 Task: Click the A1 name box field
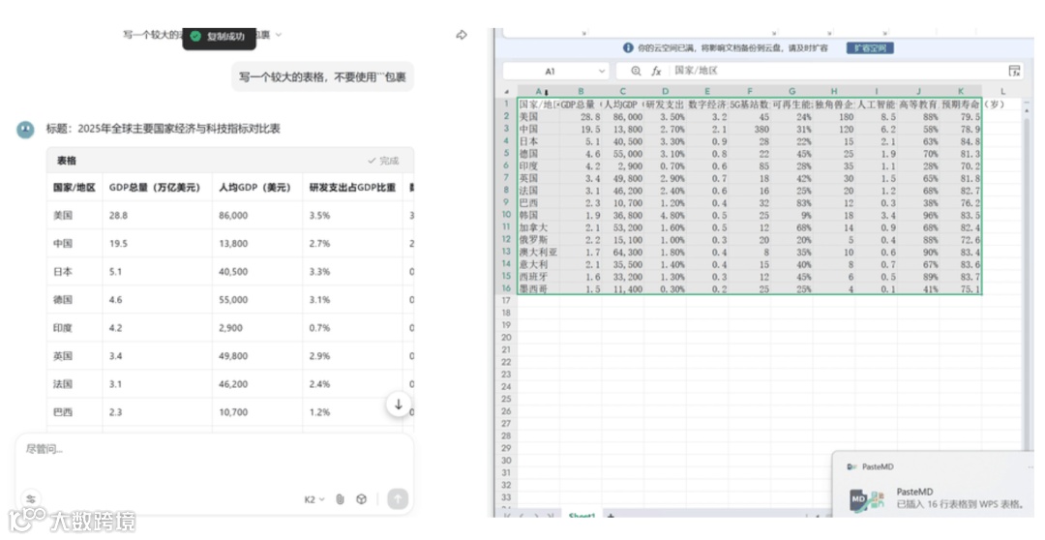pyautogui.click(x=551, y=71)
